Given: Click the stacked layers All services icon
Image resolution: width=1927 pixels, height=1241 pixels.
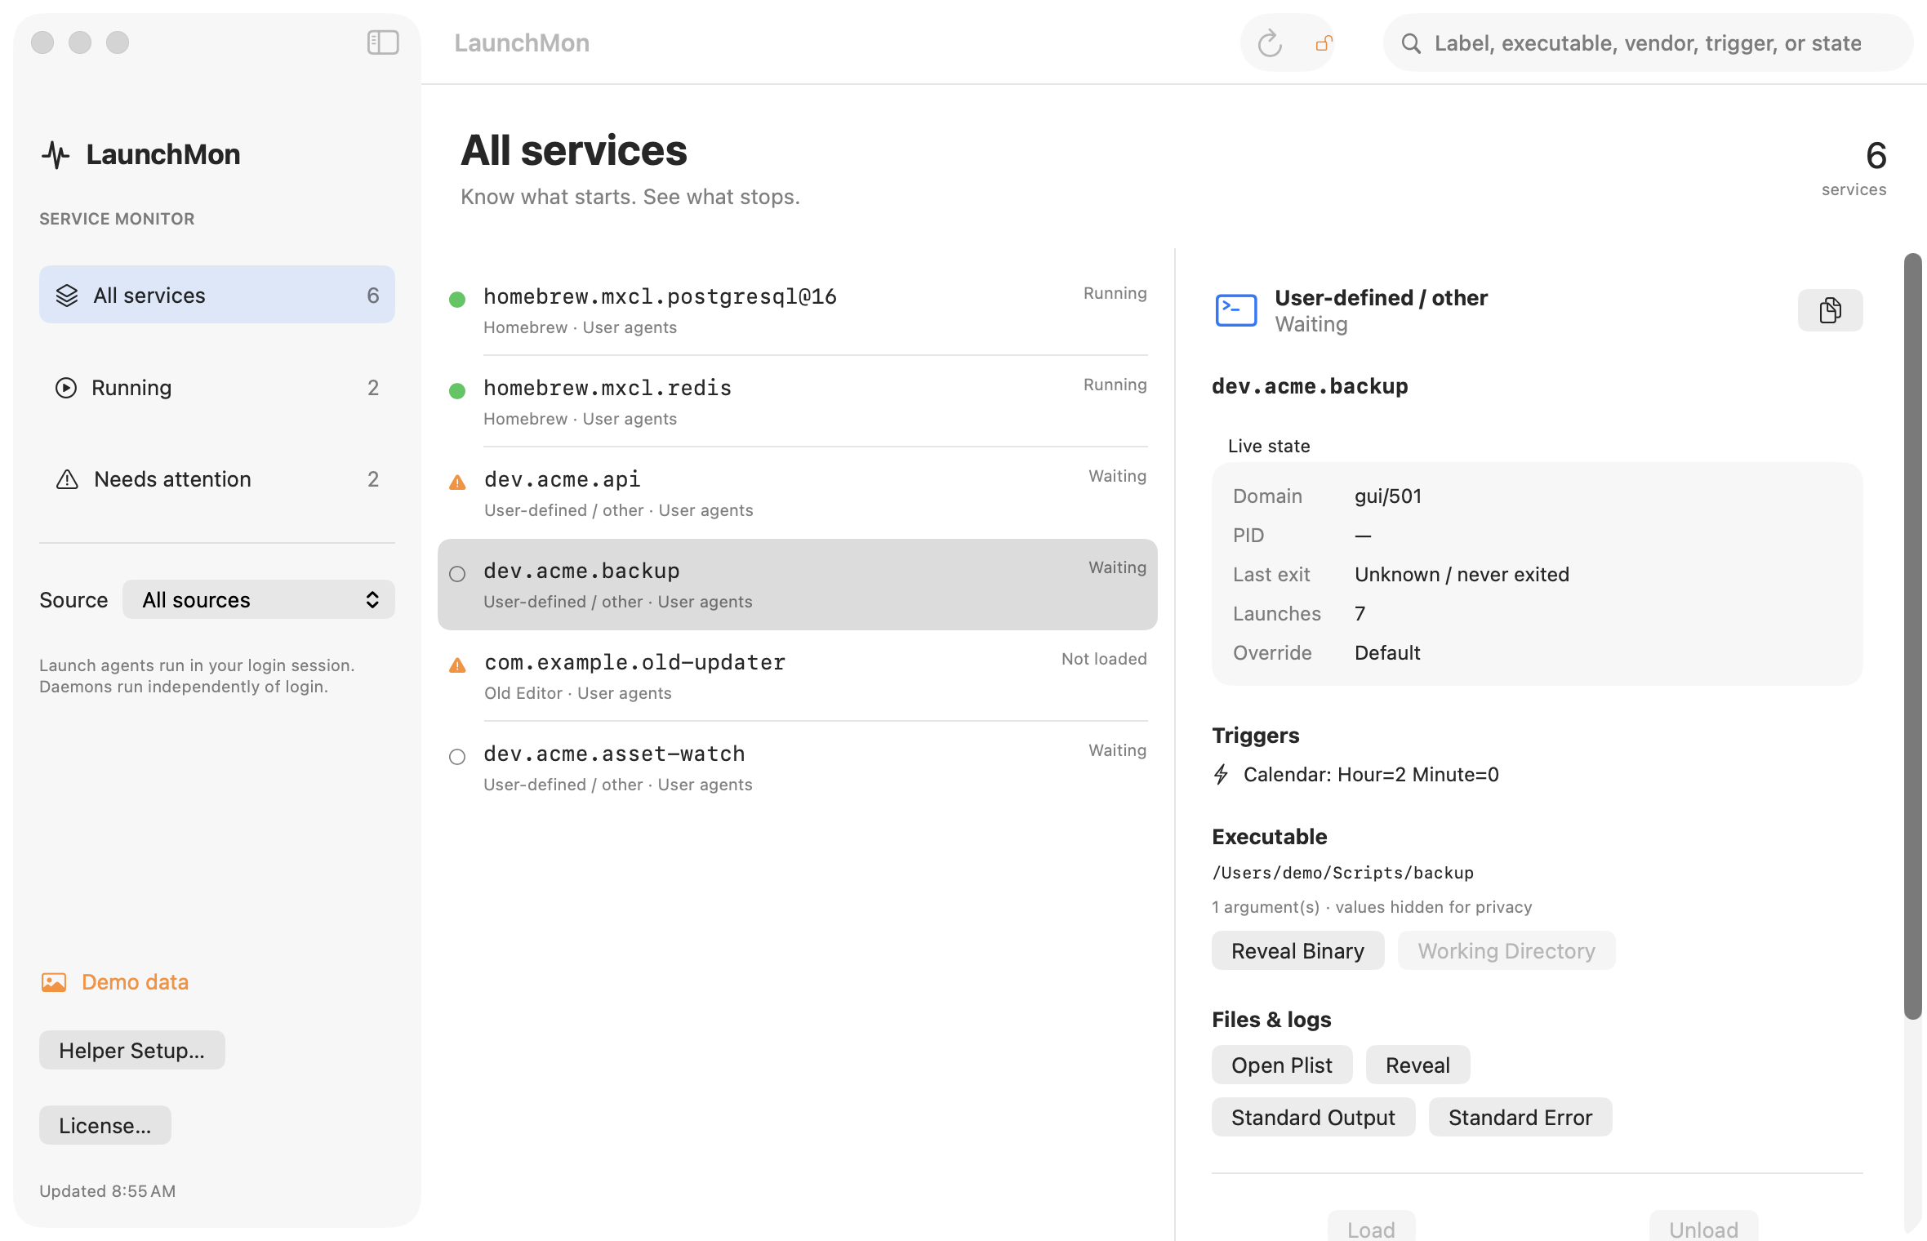Looking at the screenshot, I should pyautogui.click(x=67, y=296).
